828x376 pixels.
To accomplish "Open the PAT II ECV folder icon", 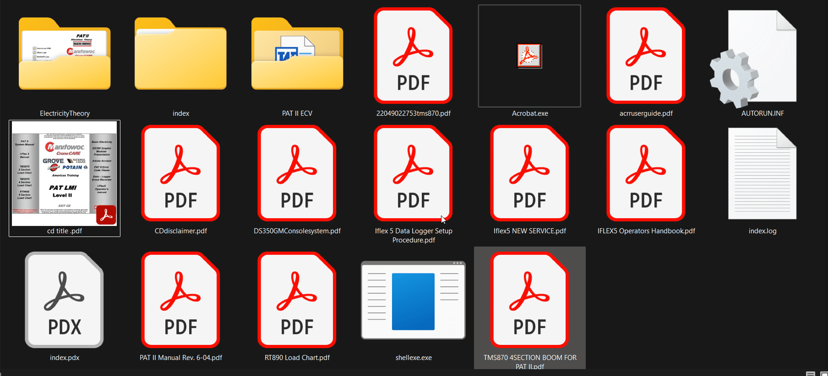I will pyautogui.click(x=297, y=54).
